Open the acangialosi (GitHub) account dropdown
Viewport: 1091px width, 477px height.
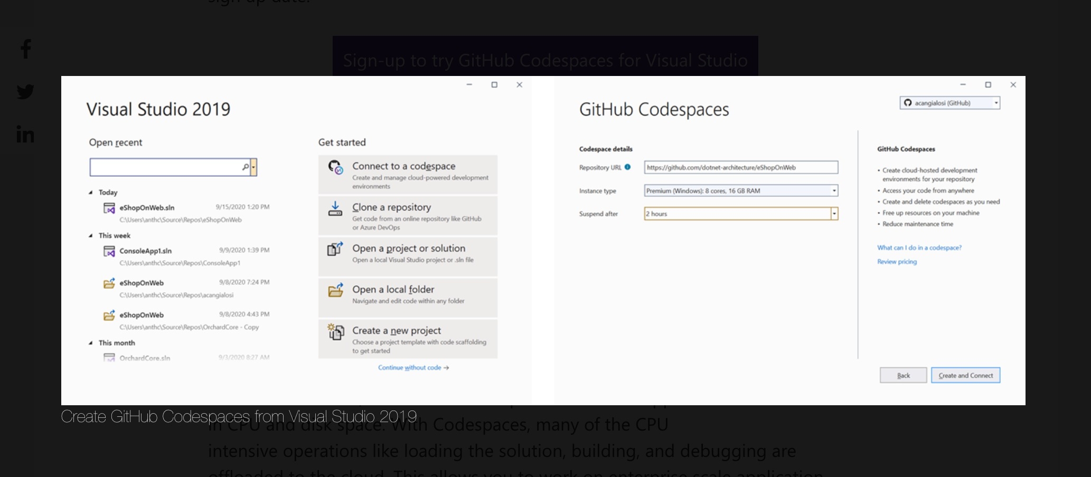coord(996,103)
